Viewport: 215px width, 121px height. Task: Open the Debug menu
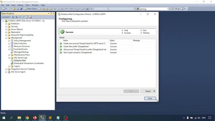tap(20, 5)
